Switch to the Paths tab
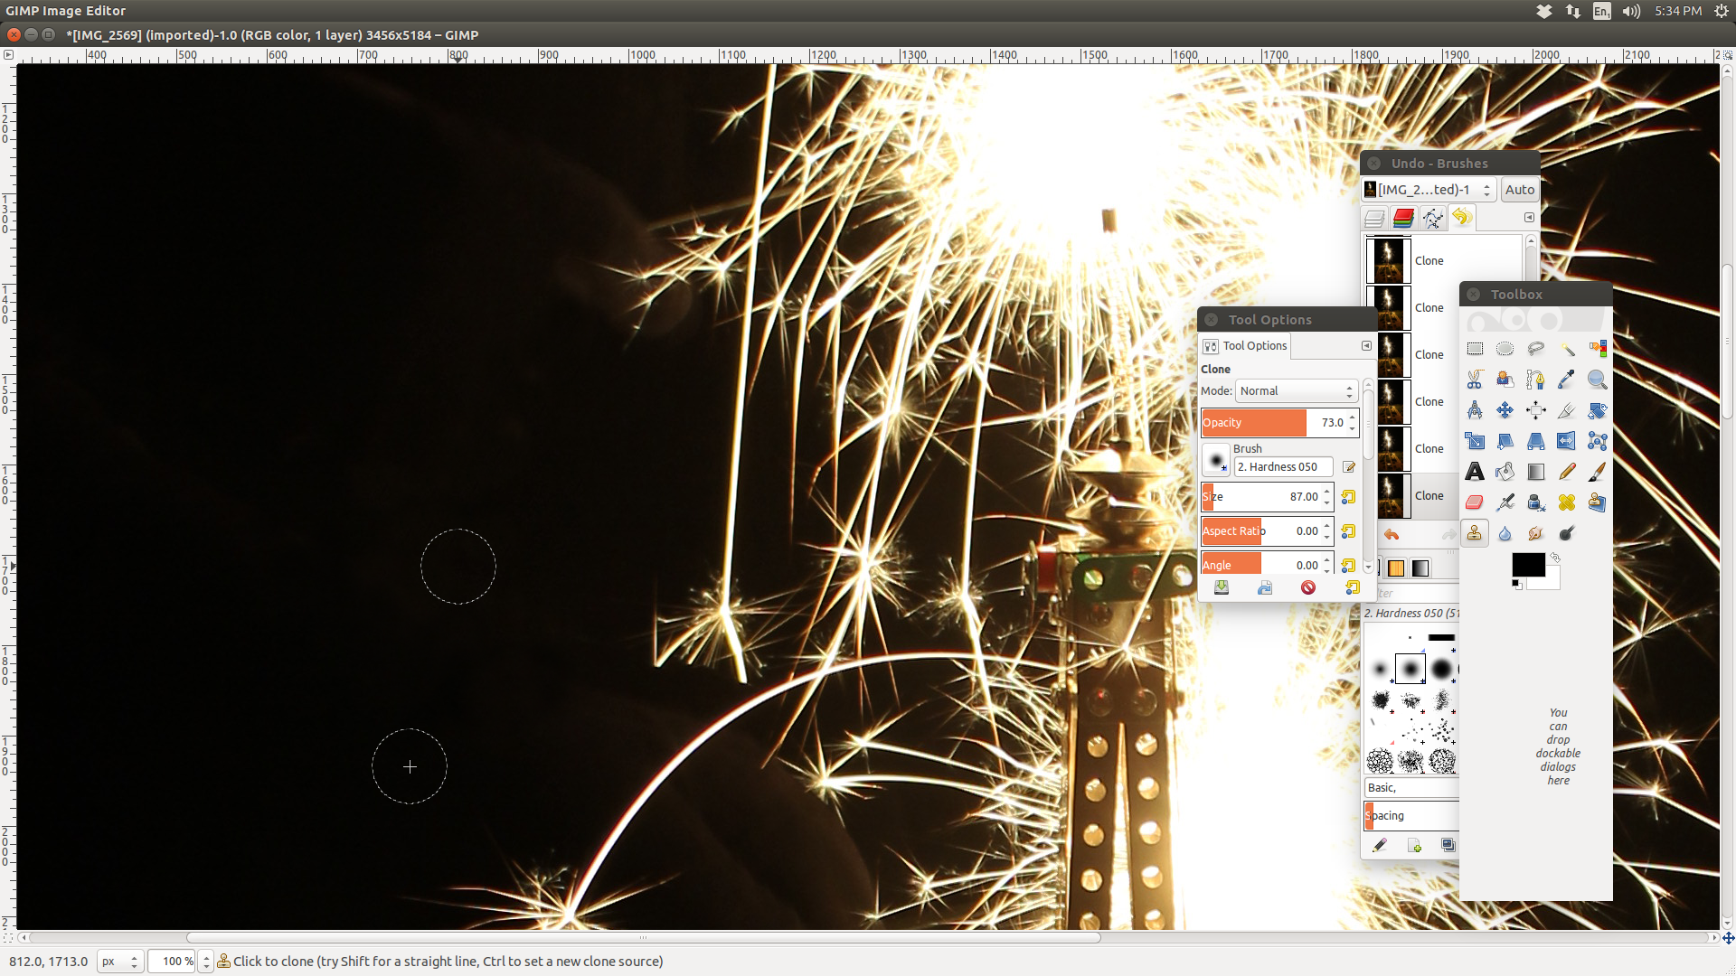1736x976 pixels. pyautogui.click(x=1432, y=218)
